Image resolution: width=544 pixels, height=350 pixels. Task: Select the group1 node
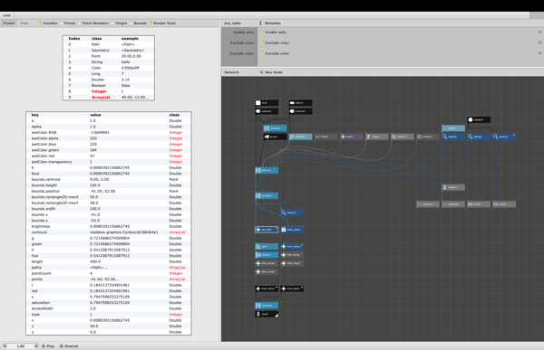coord(275,137)
